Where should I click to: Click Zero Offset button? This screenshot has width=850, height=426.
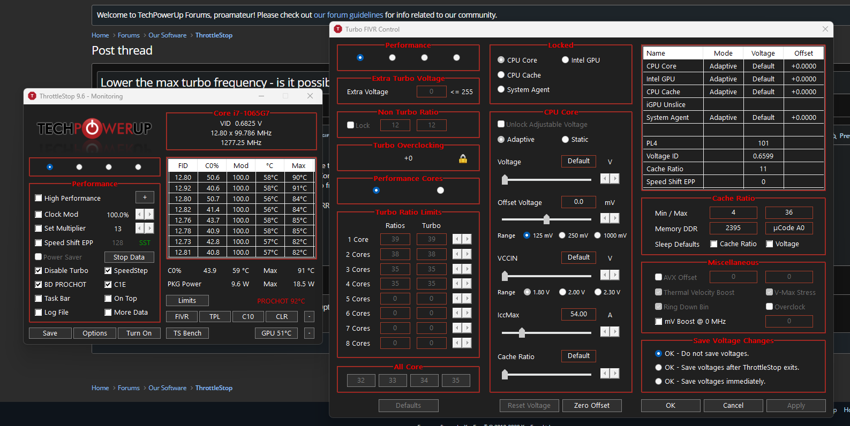592,405
